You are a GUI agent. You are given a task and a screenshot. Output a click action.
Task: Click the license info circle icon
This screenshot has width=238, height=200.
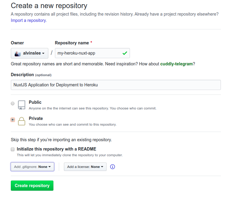[113, 167]
